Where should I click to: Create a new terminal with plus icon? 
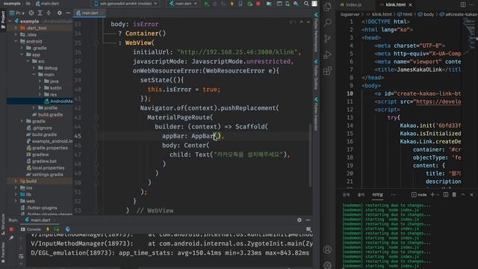[432, 194]
